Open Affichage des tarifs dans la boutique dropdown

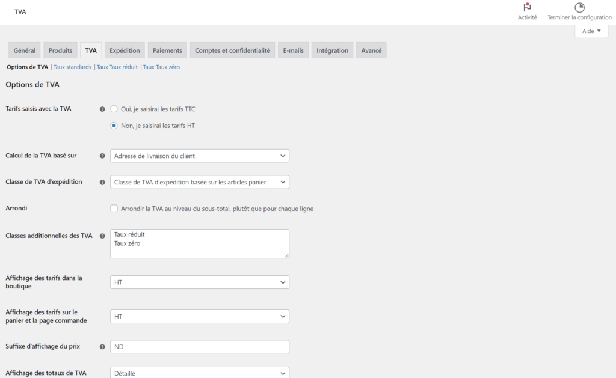pyautogui.click(x=200, y=282)
